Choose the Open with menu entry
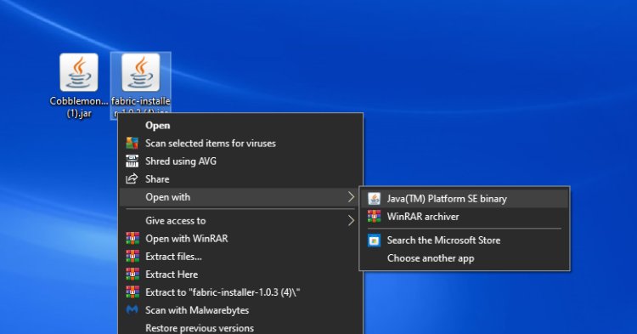Screen dimensions: 637x334 (240, 197)
